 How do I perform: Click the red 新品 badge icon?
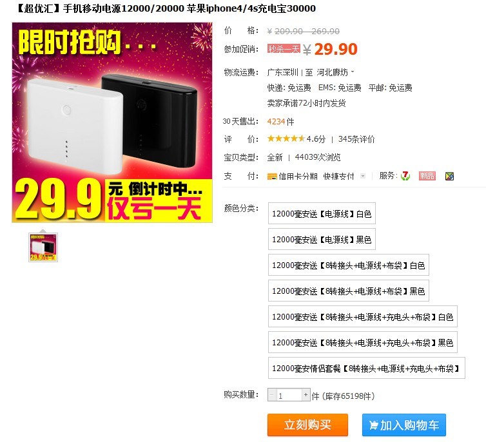(x=427, y=176)
